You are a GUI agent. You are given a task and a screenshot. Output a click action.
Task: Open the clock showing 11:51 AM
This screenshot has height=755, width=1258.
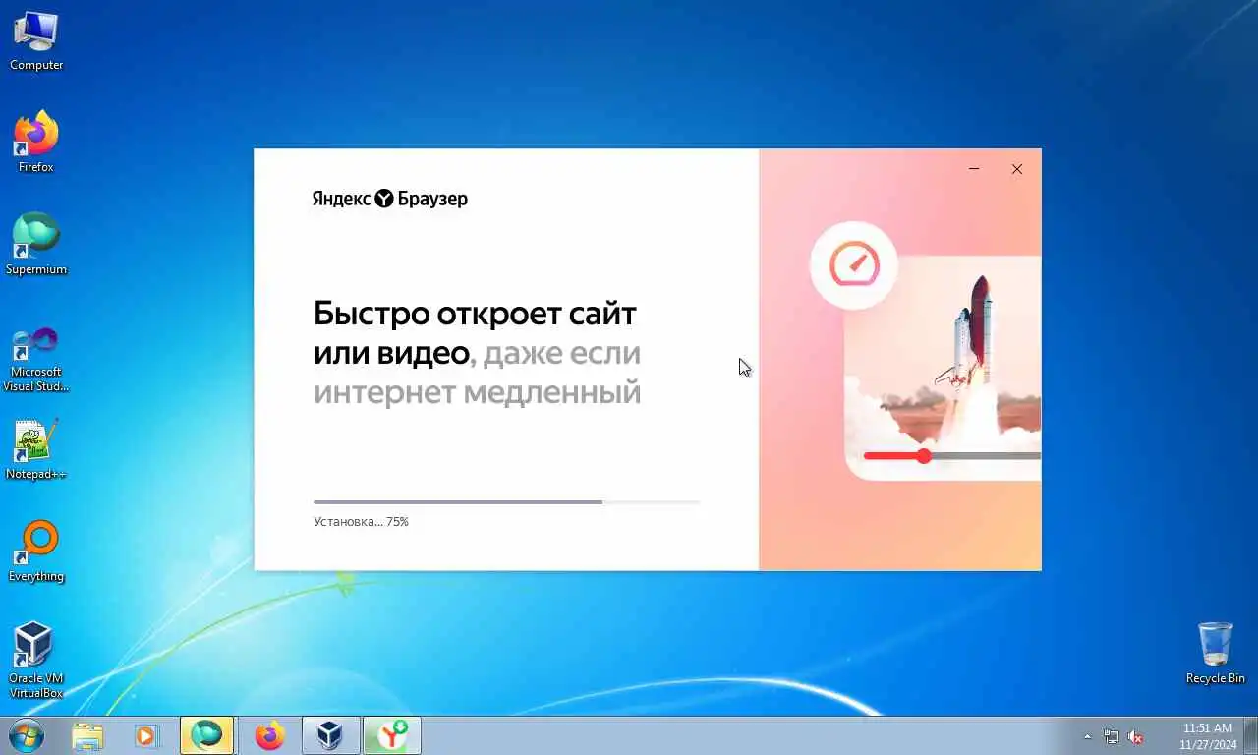point(1208,736)
